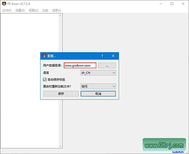Minimize the PE-bear window
The height and width of the screenshot is (154, 189).
[x=161, y=4]
